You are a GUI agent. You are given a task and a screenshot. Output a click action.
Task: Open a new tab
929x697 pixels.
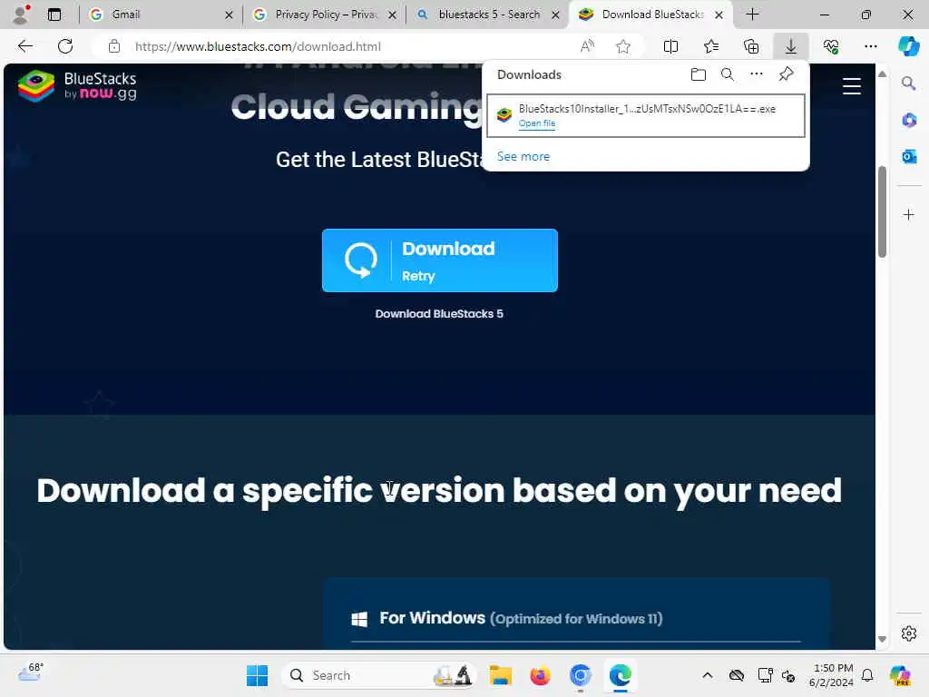[752, 15]
